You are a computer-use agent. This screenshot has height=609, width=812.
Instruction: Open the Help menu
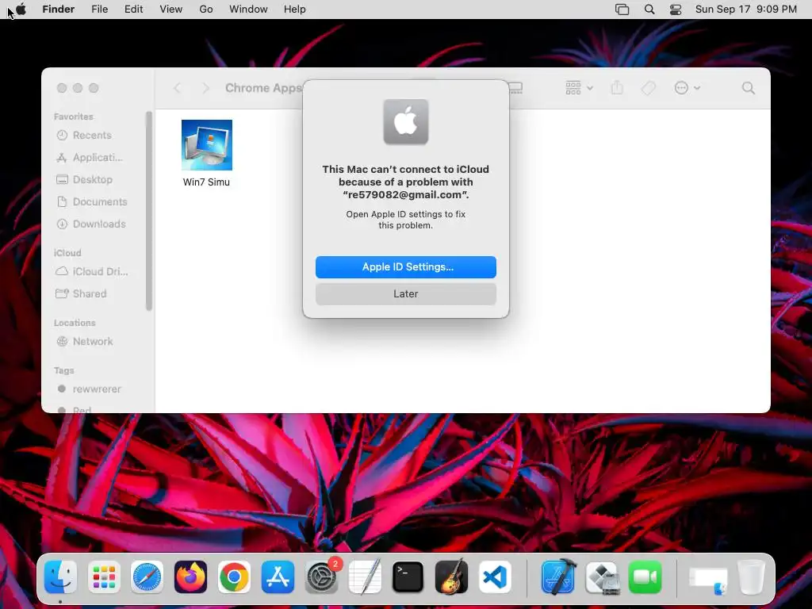295,10
